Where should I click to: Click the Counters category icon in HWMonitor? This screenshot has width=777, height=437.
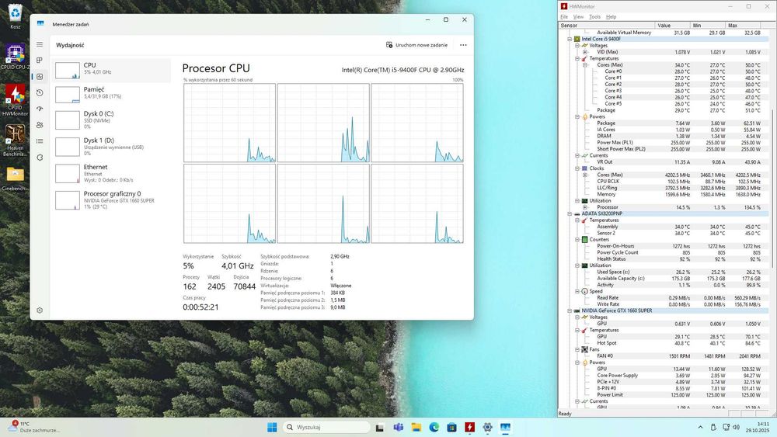point(585,240)
